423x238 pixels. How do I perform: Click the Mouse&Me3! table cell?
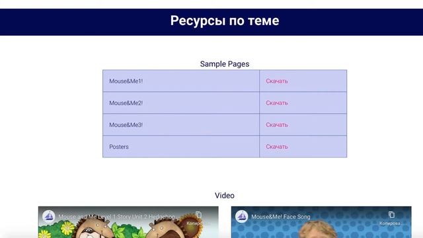(181, 125)
